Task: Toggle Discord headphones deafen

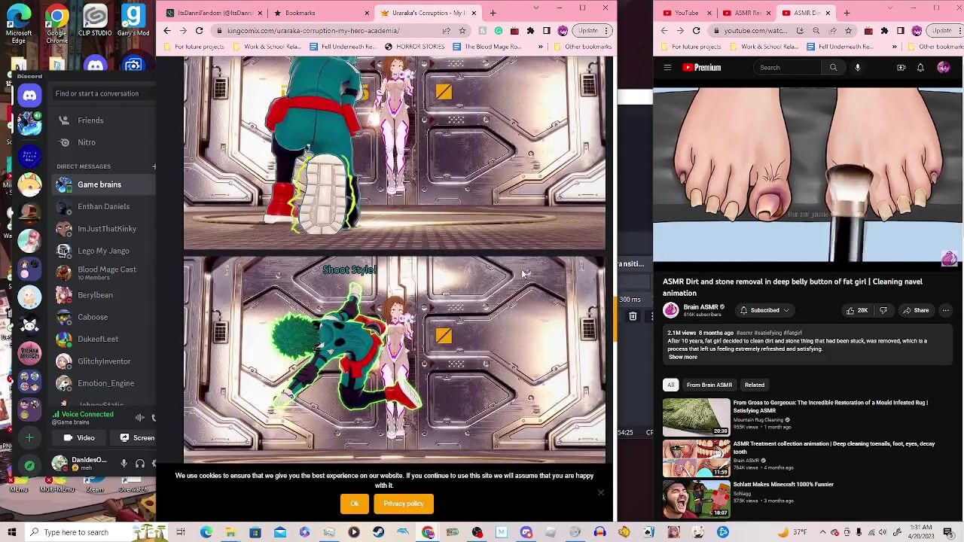Action: click(140, 464)
